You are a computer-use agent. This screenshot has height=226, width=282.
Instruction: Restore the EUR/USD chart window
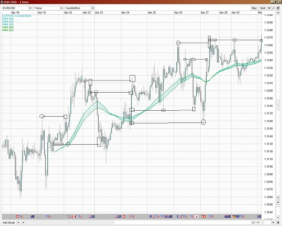pos(275,2)
